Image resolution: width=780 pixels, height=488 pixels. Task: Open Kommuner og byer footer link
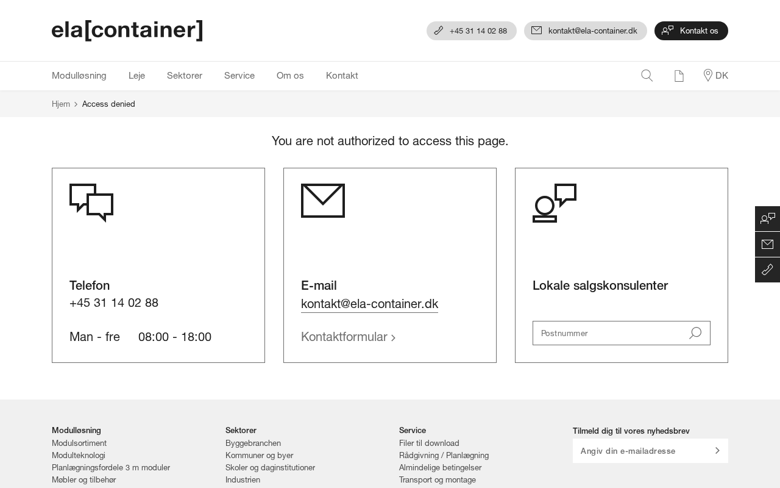tap(260, 455)
